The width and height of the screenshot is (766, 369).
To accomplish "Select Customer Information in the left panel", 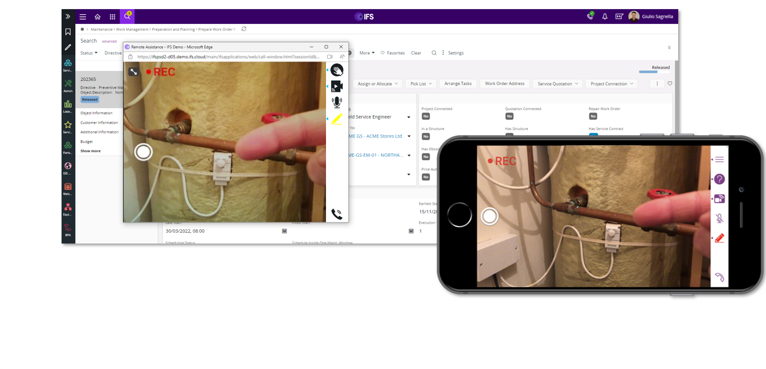I will click(98, 122).
